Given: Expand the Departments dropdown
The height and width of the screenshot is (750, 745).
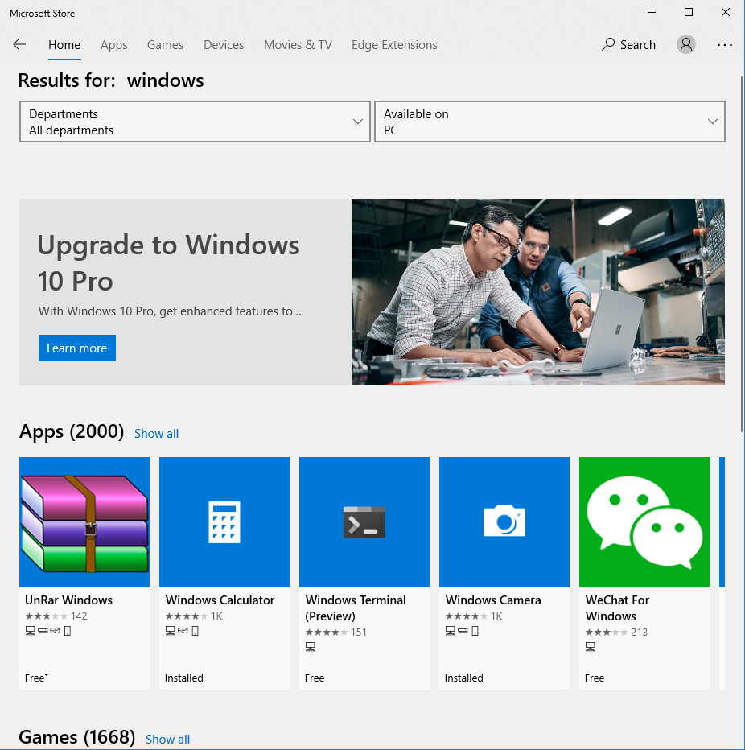Looking at the screenshot, I should tap(195, 122).
